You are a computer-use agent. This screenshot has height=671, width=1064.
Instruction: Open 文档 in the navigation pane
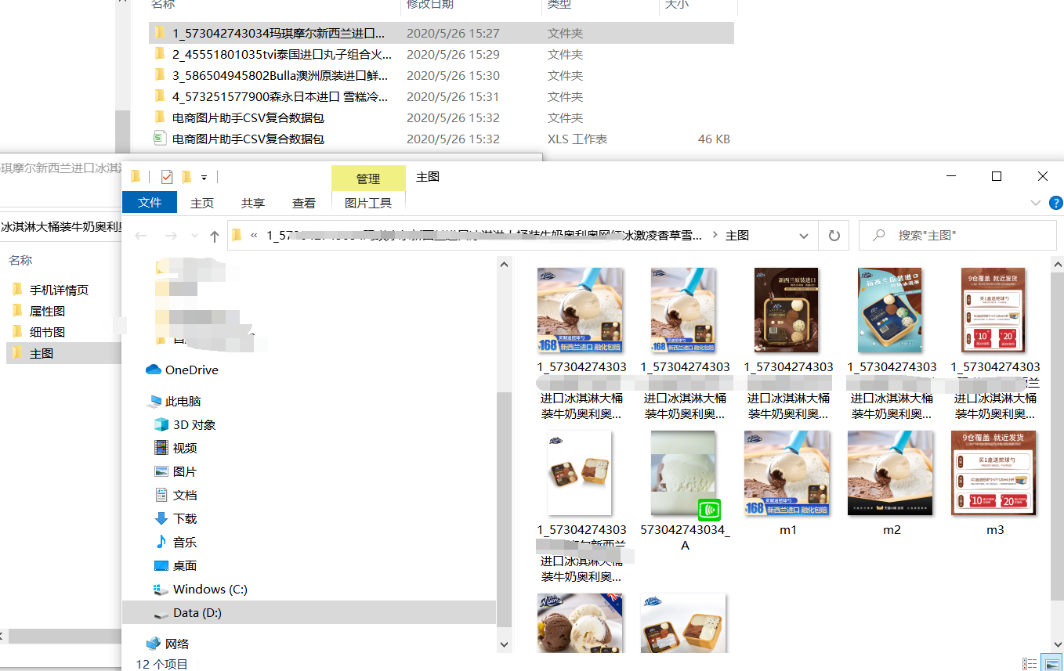[x=176, y=495]
